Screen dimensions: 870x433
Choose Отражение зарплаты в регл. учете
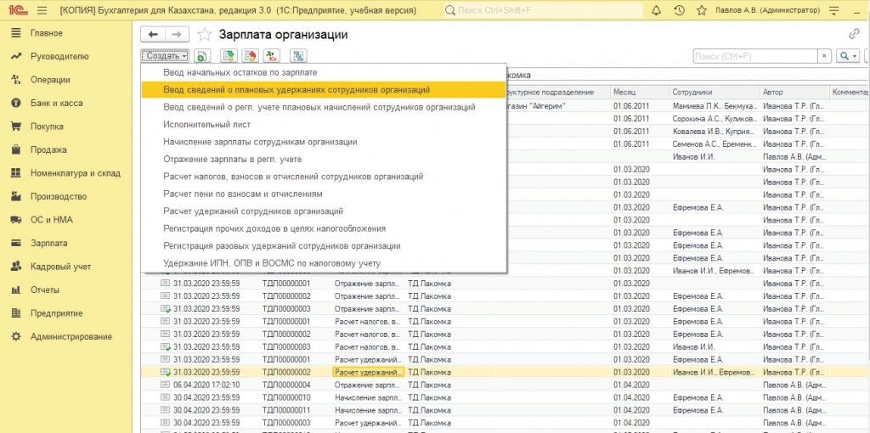tap(324, 159)
